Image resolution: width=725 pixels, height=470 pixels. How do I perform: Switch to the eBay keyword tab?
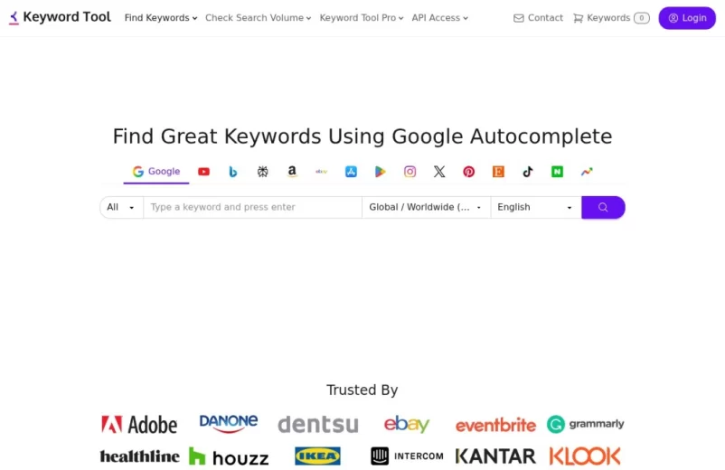click(321, 172)
